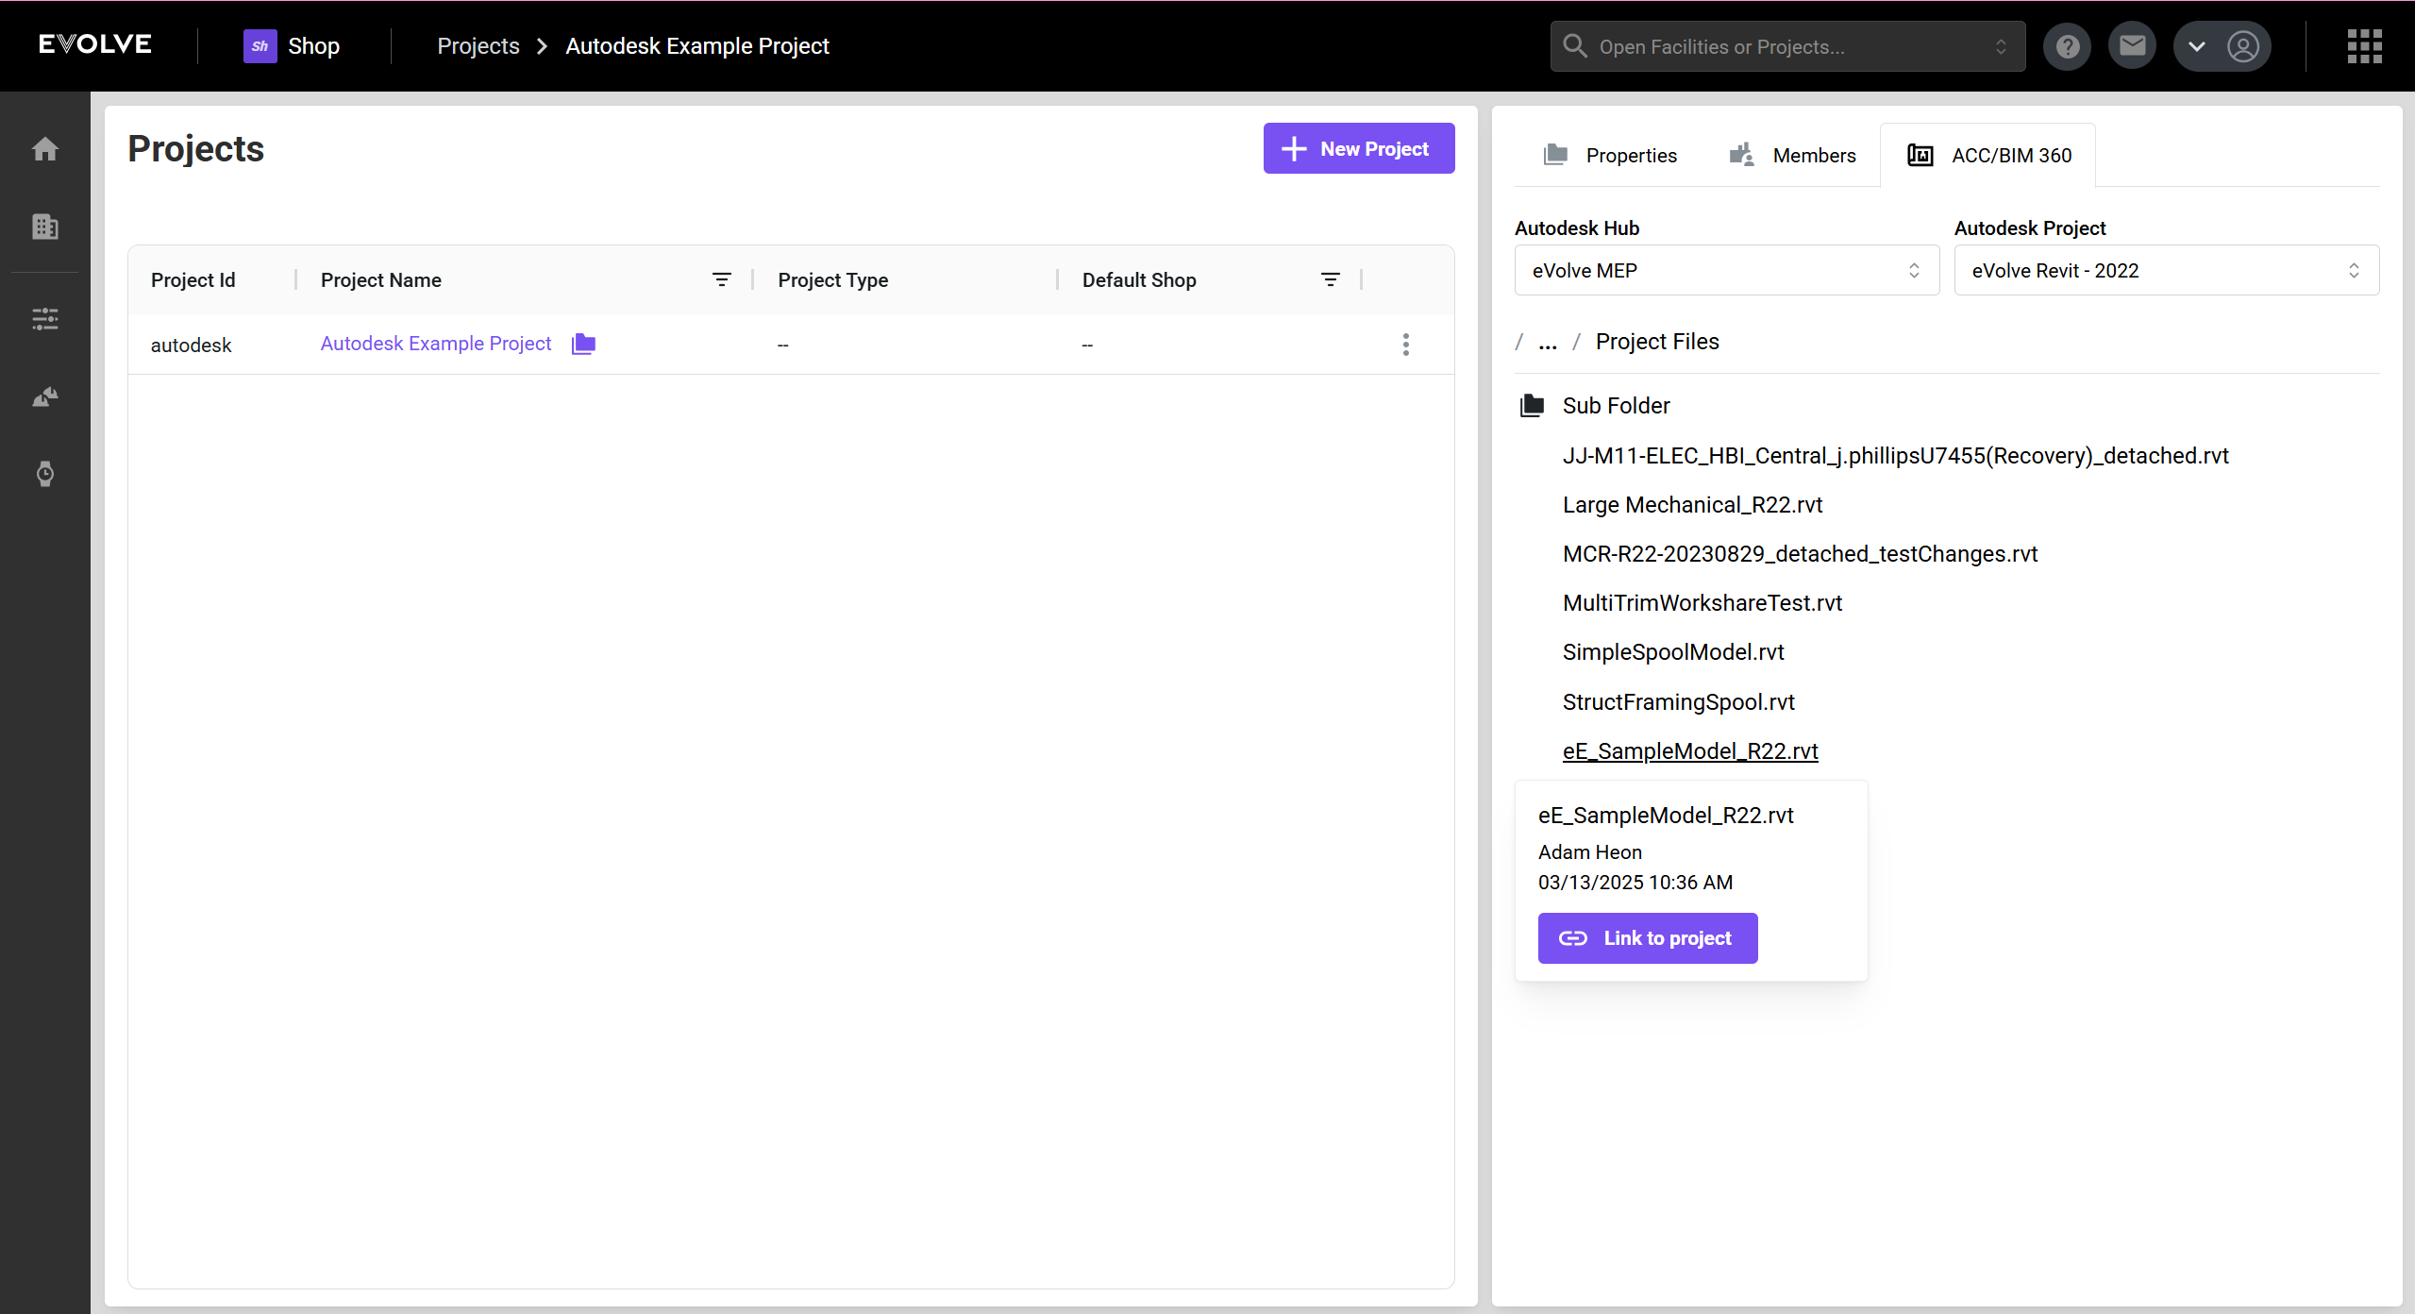The height and width of the screenshot is (1314, 2415).
Task: Click the New Project button
Action: click(x=1358, y=149)
